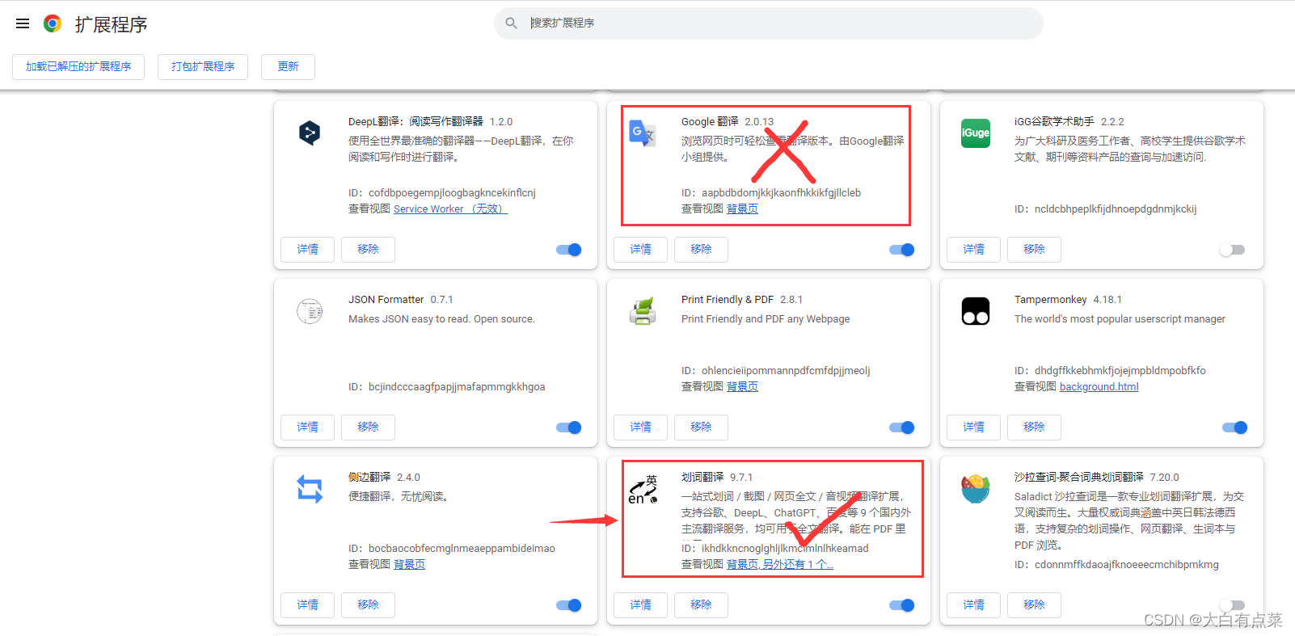Remove the iGG谷歌学术助手 extension
This screenshot has width=1295, height=636.
pyautogui.click(x=1034, y=250)
